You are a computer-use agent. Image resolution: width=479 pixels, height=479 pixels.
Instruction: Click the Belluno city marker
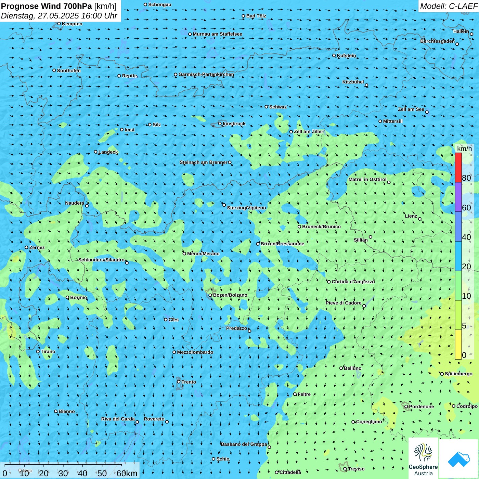tap(341, 368)
